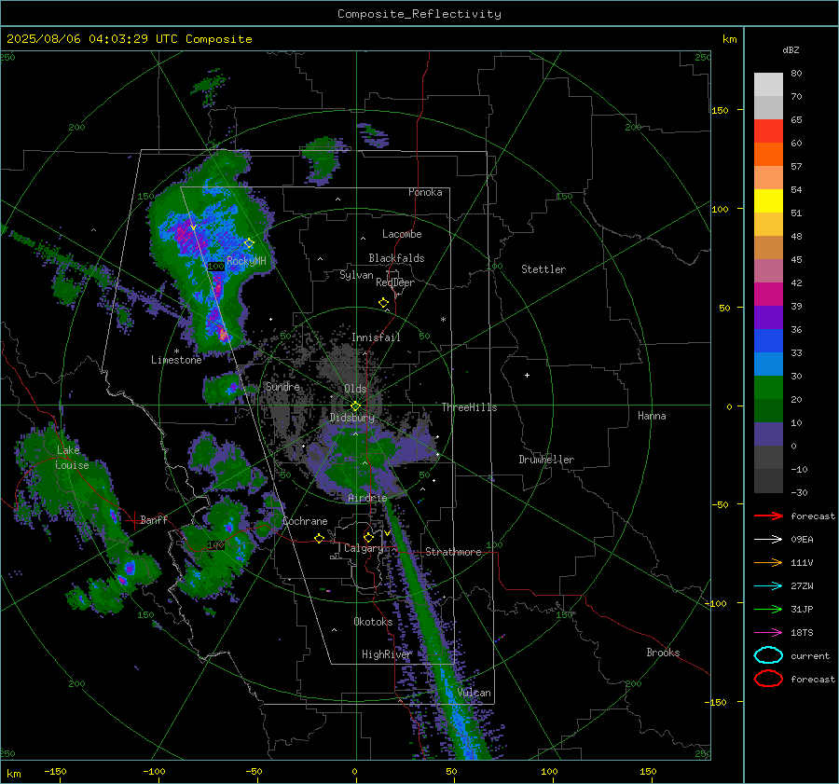This screenshot has width=839, height=784.
Task: Click the yellow 54 dBZ color swatch
Action: point(768,201)
